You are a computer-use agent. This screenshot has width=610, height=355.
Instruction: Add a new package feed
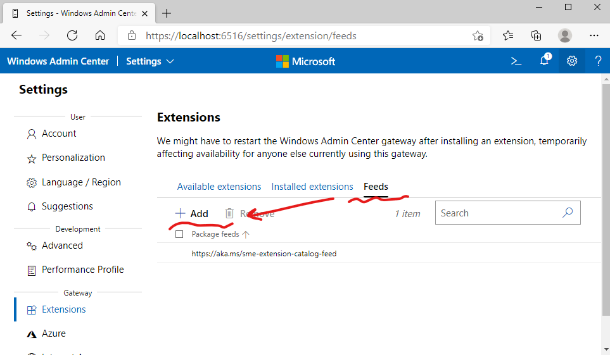191,213
